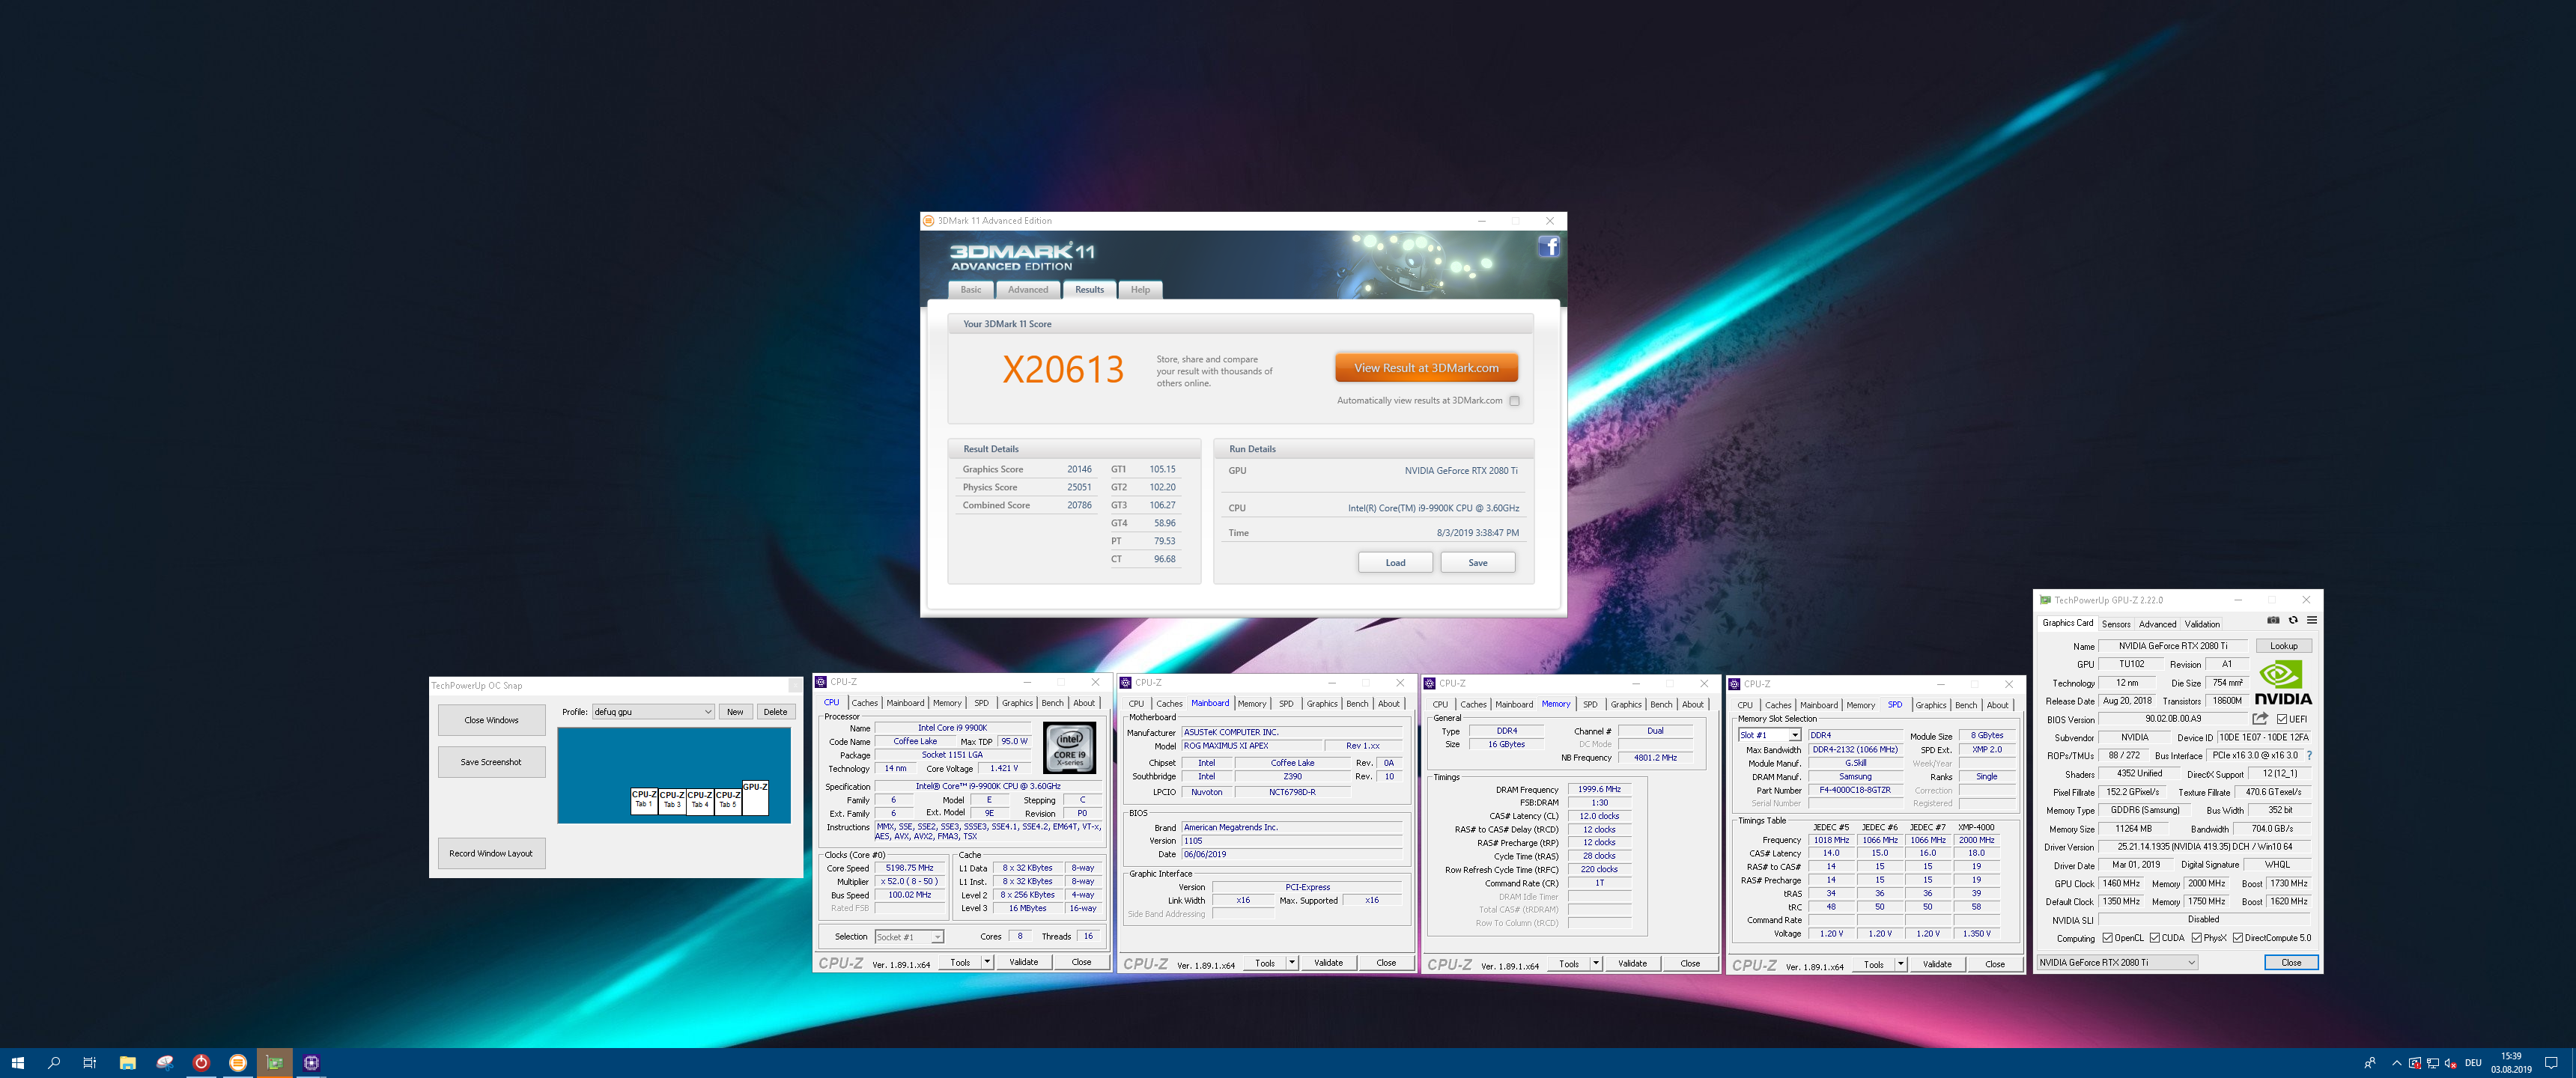
Task: Click GPU-Z screenshot camera icon
Action: 2273,620
